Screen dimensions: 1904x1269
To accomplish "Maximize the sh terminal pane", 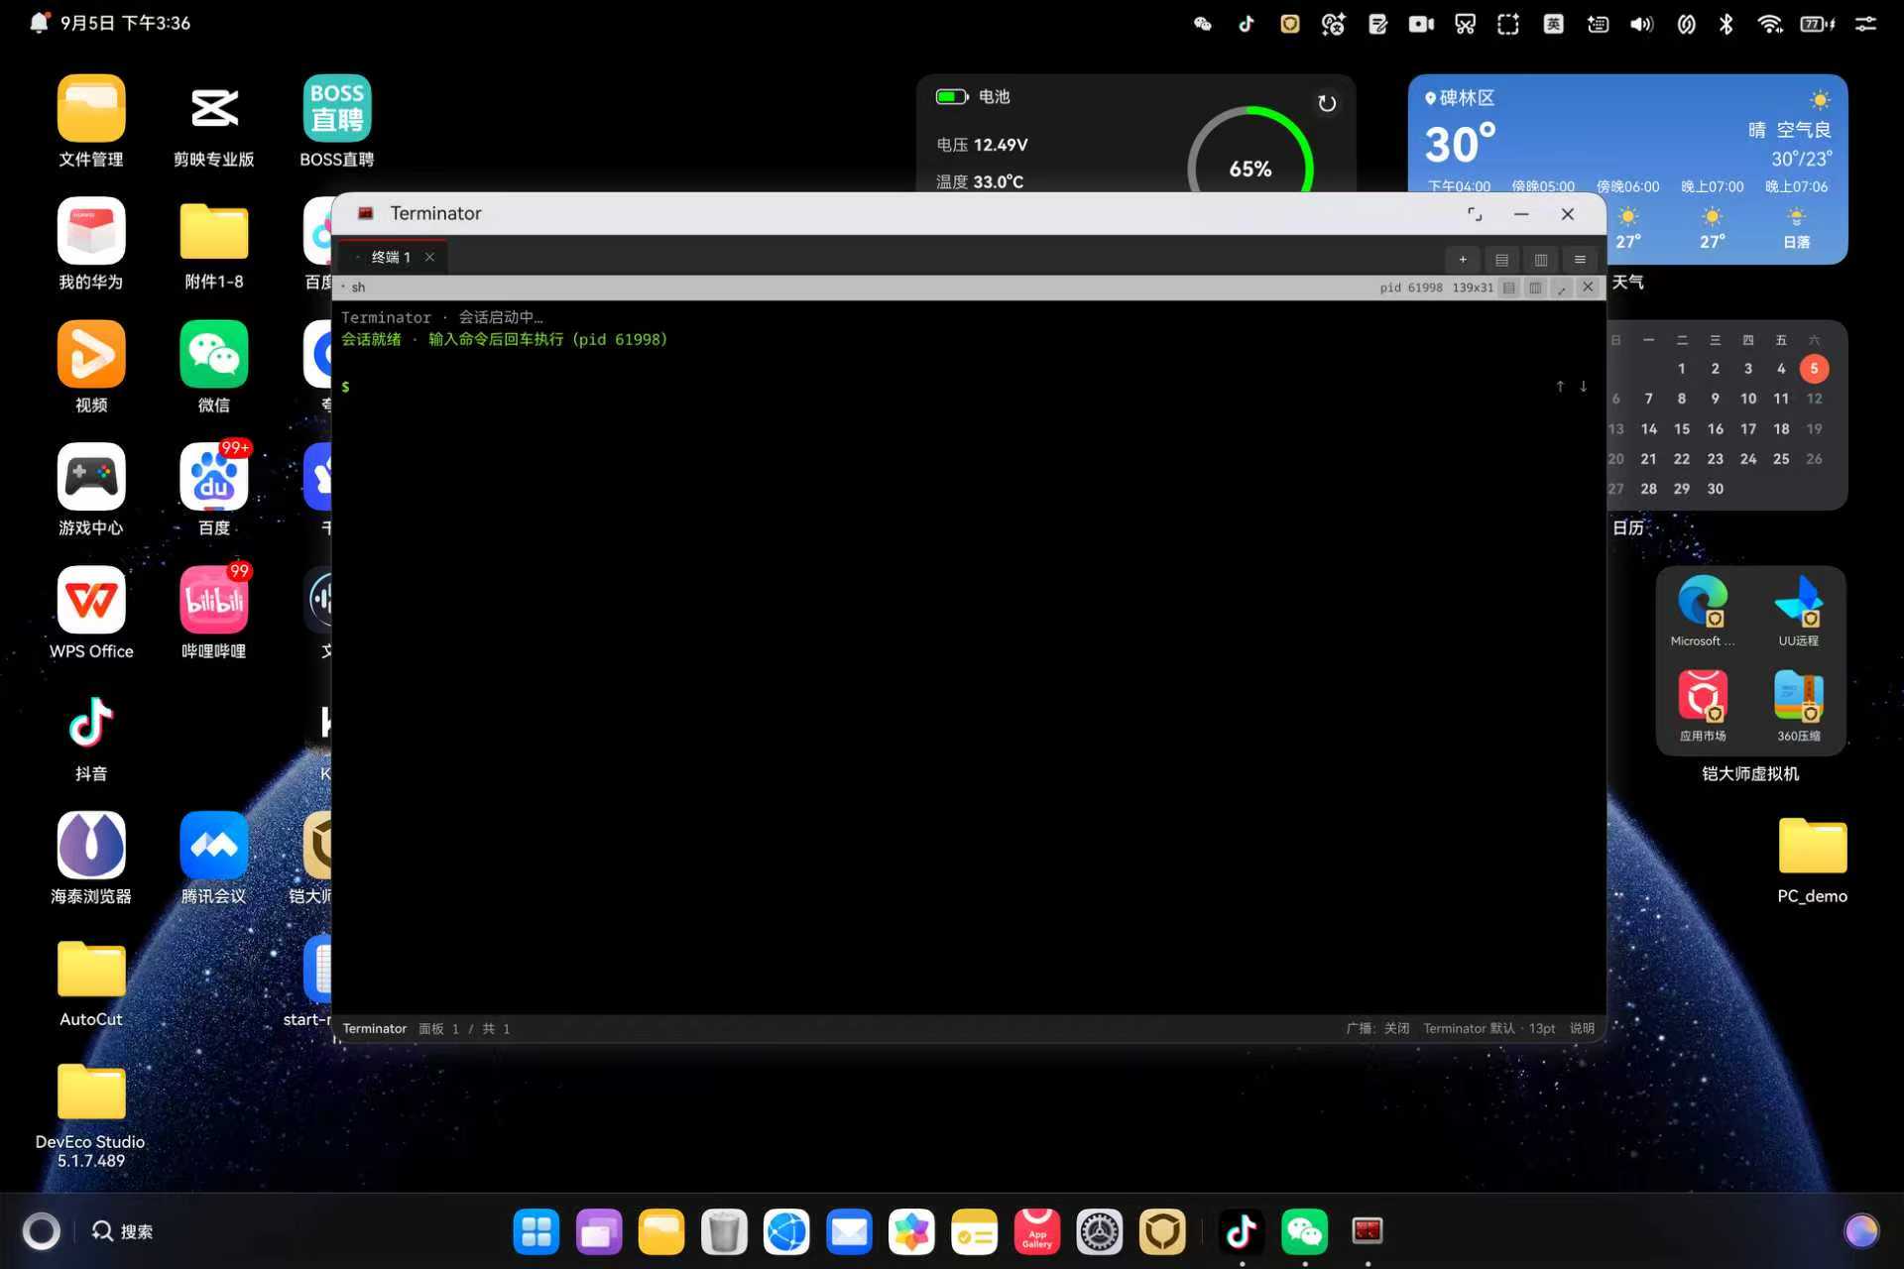I will 1562,288.
